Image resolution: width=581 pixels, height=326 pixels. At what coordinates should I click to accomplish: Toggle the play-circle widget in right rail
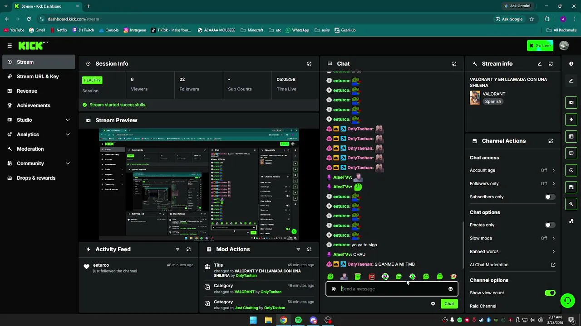click(571, 170)
